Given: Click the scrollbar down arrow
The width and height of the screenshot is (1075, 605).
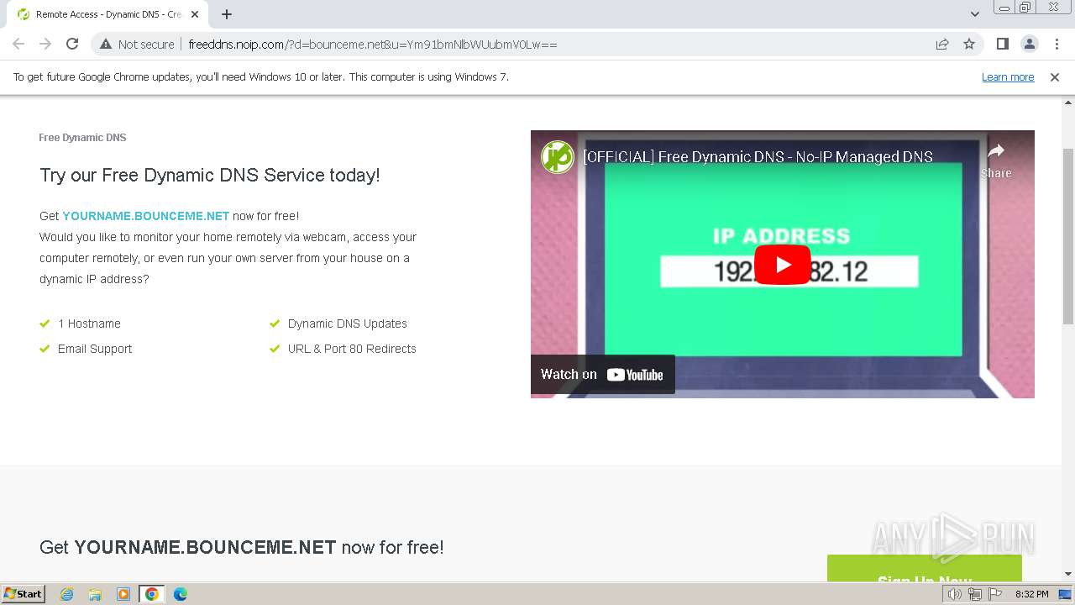Looking at the screenshot, I should click(x=1068, y=574).
